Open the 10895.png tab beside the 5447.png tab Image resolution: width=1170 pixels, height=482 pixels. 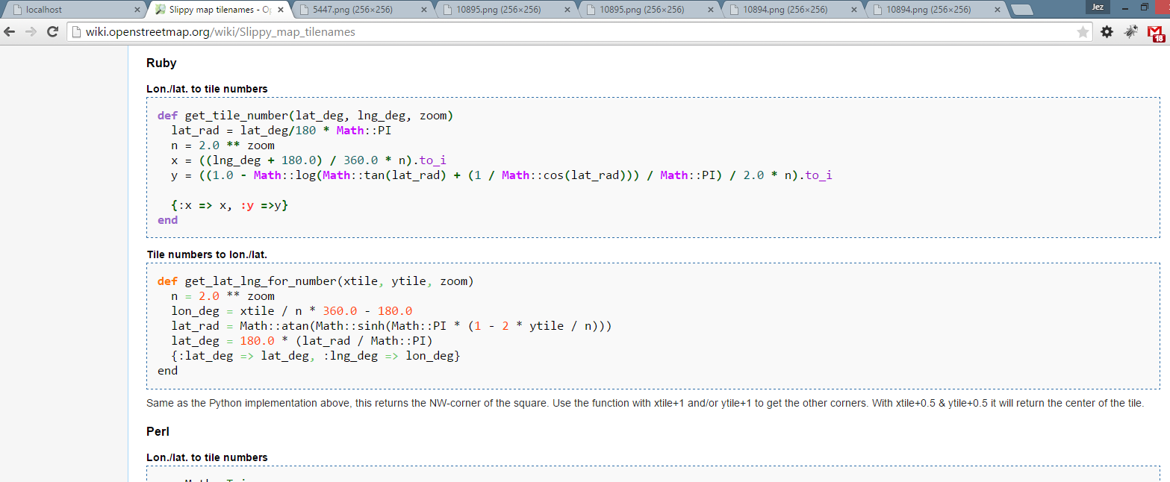pos(506,10)
